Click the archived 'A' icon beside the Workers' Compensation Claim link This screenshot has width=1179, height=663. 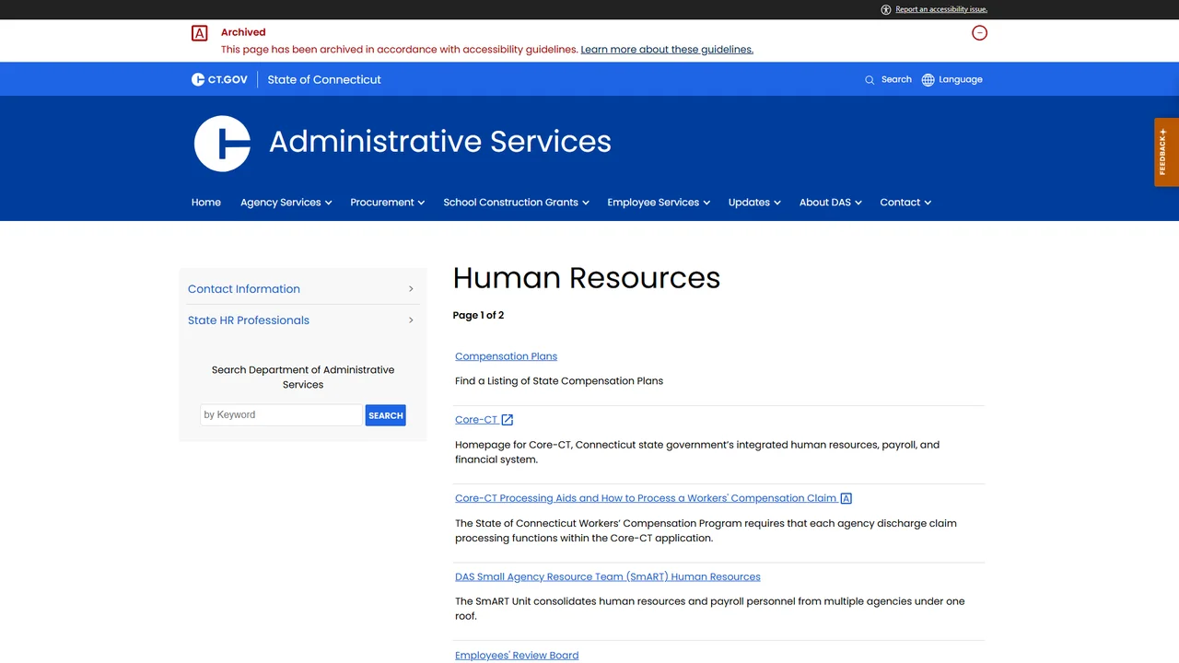point(846,498)
